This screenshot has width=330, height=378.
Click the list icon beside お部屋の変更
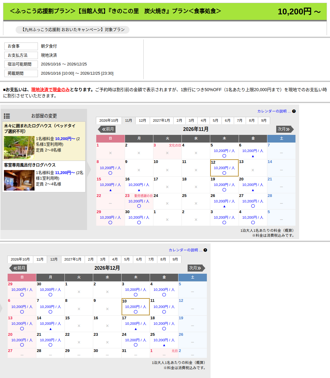coord(7,116)
